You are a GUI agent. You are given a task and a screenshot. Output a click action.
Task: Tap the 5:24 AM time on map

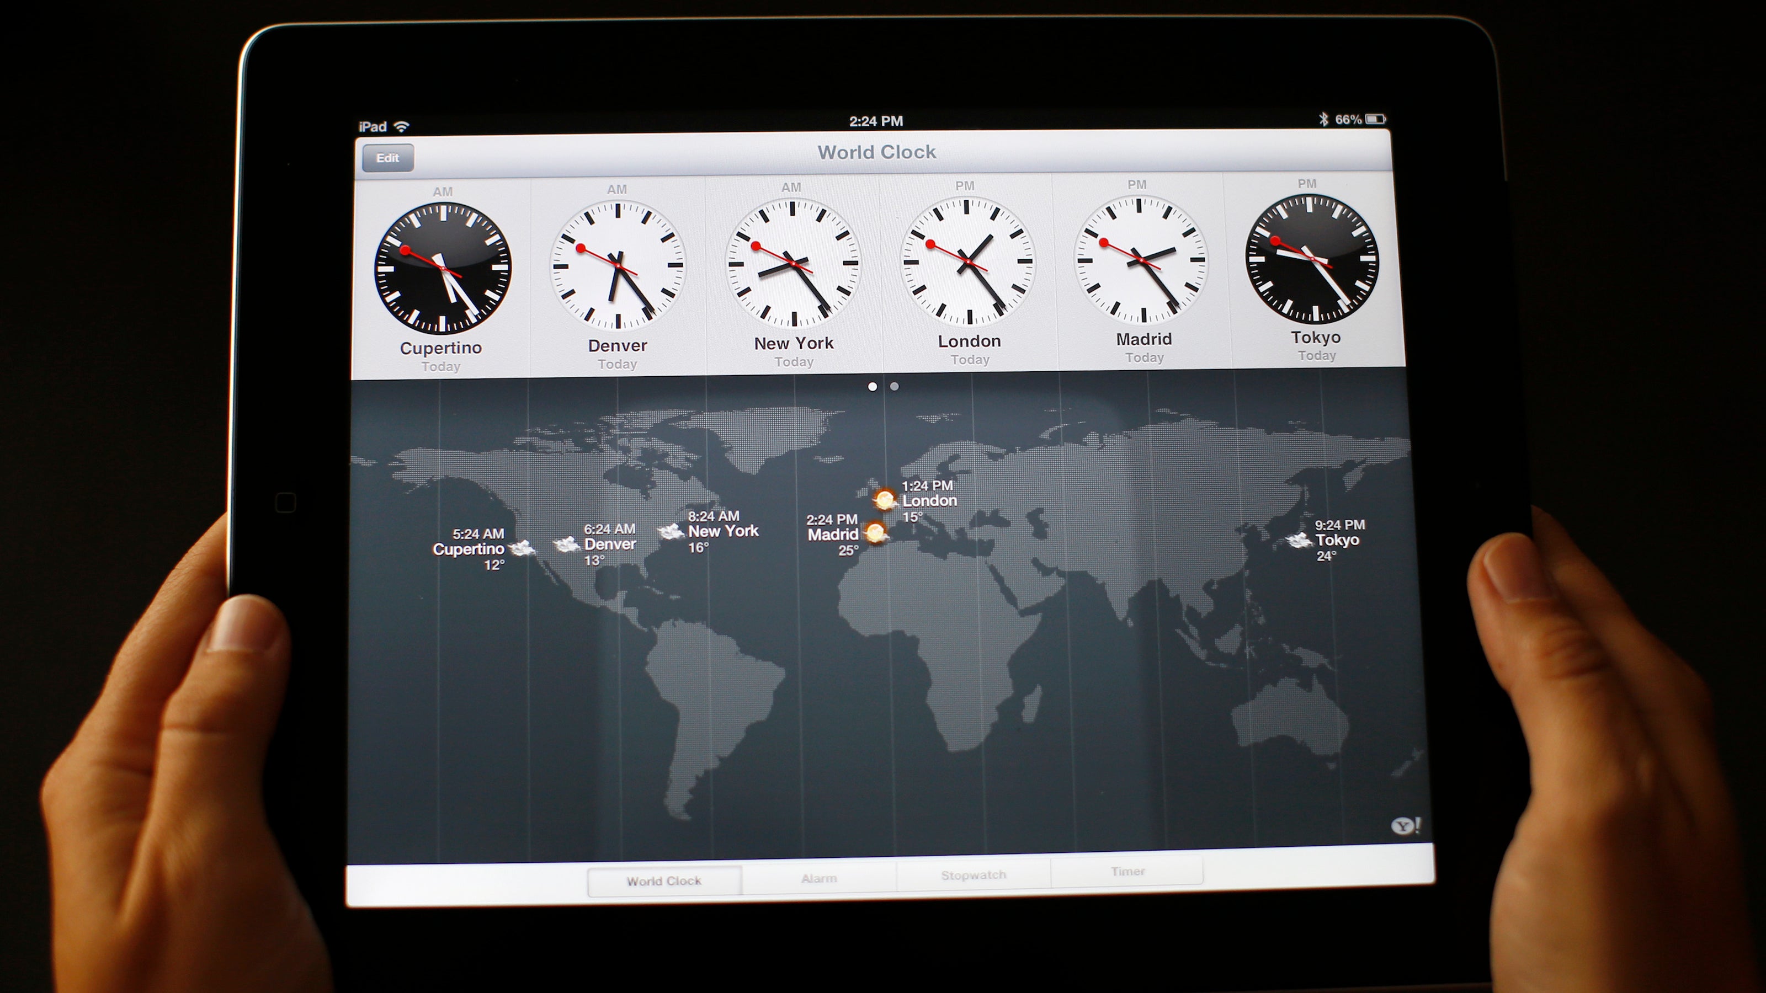tap(478, 534)
